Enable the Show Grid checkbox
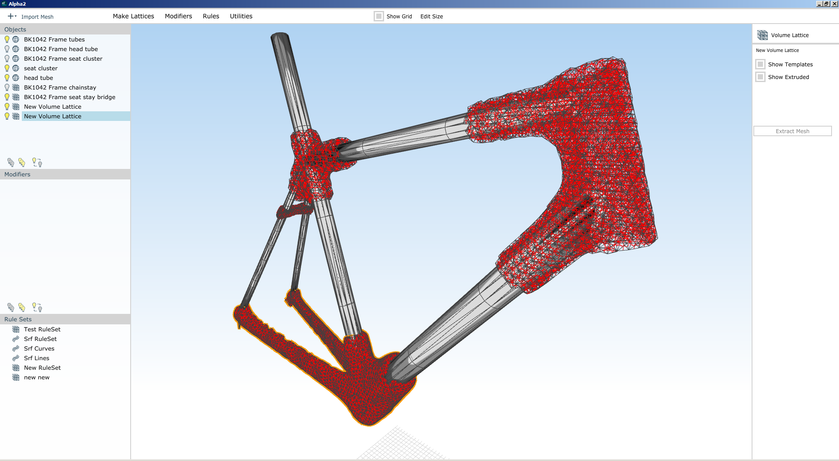 coord(379,16)
